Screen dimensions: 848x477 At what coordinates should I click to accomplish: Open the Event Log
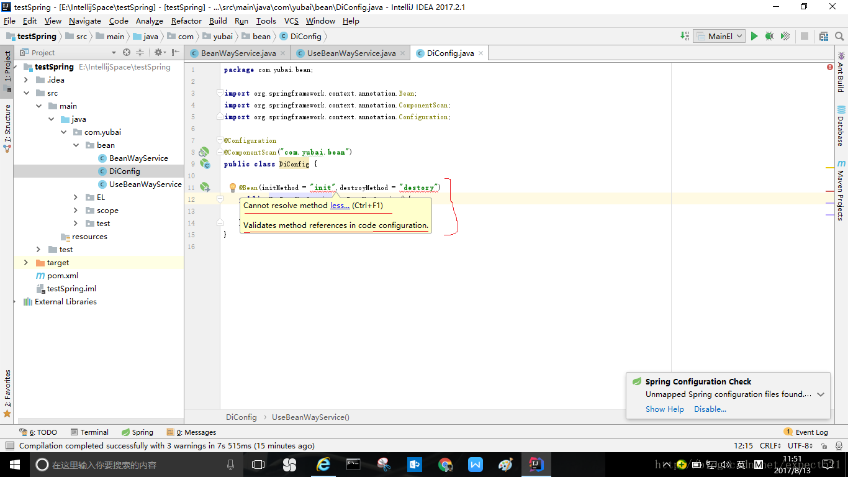tap(806, 432)
